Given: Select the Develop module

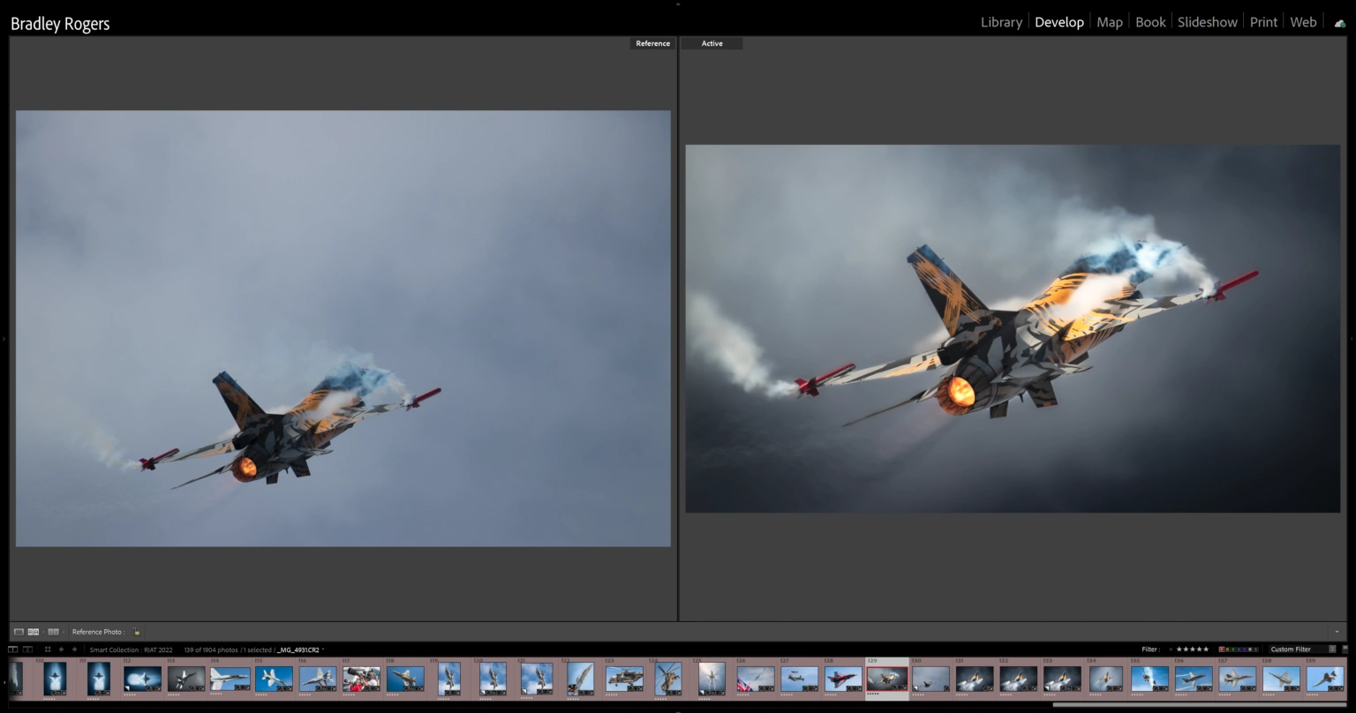Looking at the screenshot, I should 1059,23.
